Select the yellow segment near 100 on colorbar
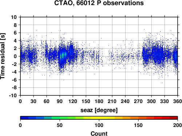The height and width of the screenshot is (136, 182). coord(99,118)
